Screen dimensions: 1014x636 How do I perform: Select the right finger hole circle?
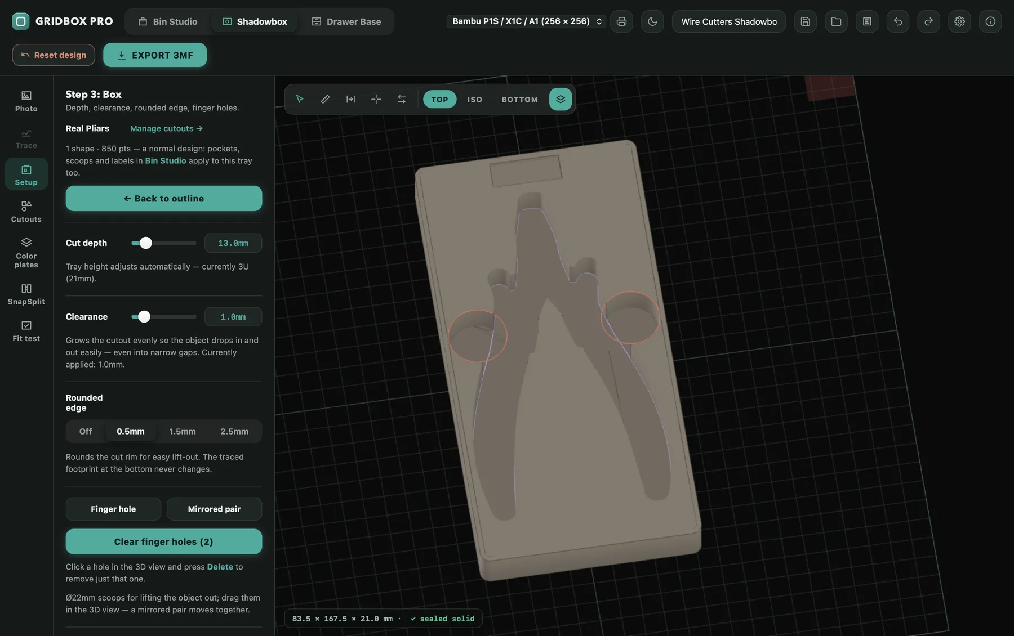tap(630, 317)
